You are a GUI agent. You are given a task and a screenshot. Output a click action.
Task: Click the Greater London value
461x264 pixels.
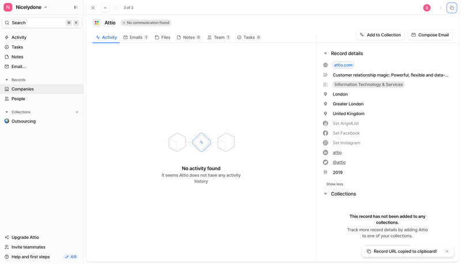pyautogui.click(x=348, y=104)
